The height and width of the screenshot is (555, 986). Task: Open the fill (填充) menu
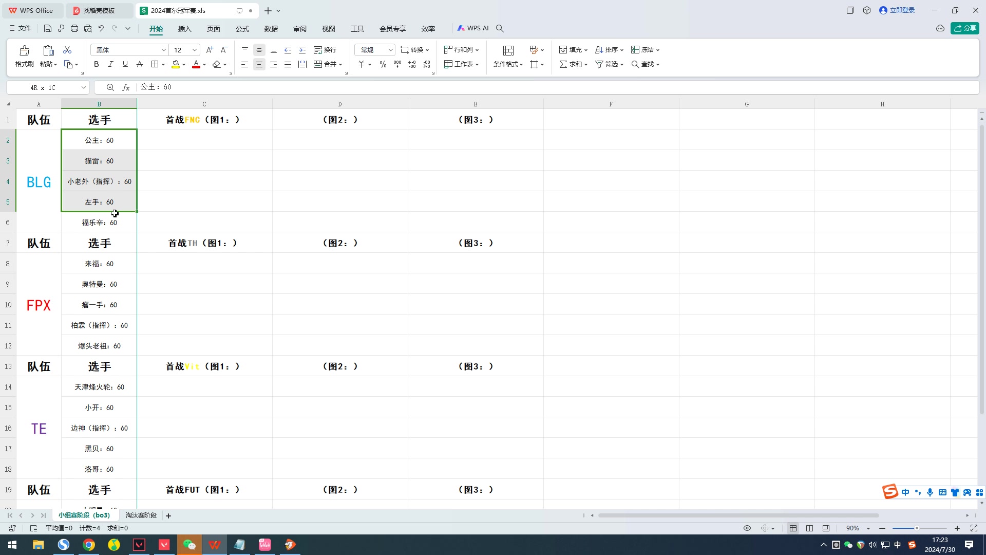point(573,50)
